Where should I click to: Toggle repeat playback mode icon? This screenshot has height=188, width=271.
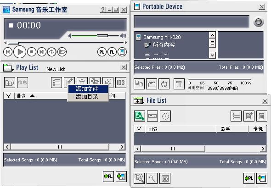pos(52,52)
